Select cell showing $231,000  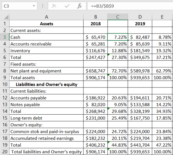tap(95, 118)
